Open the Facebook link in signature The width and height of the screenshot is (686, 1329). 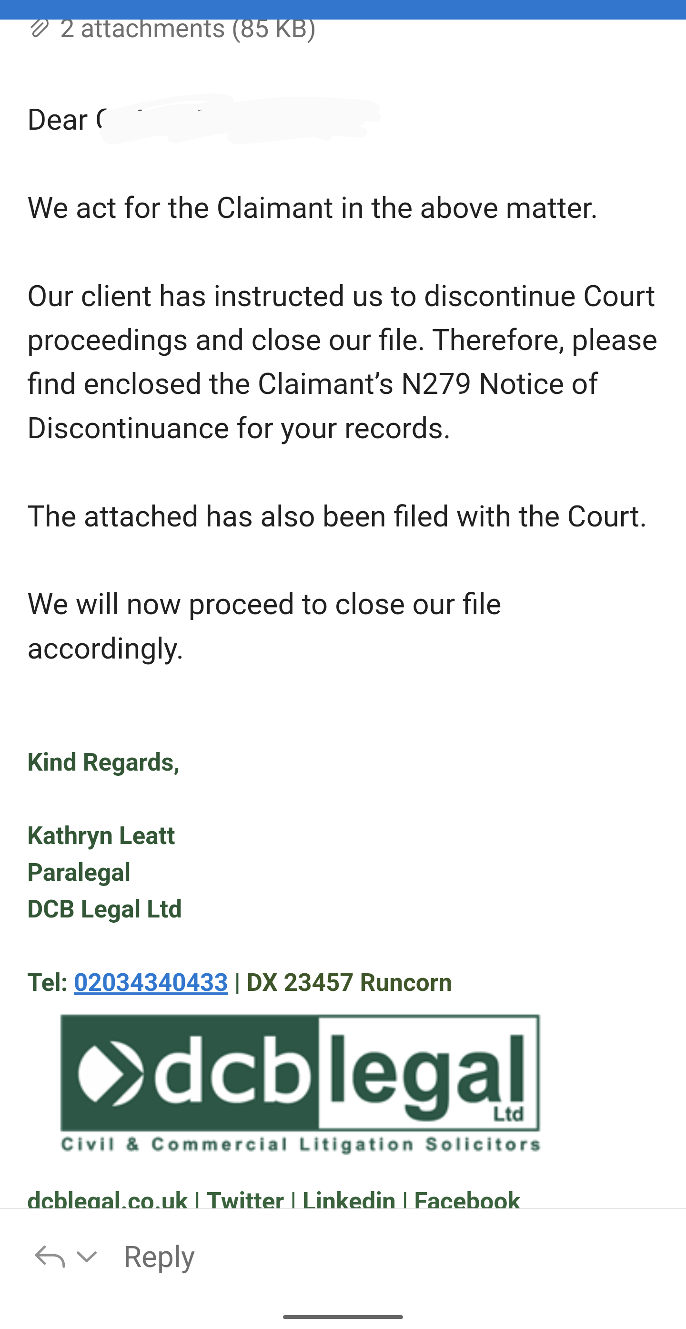(x=467, y=1200)
